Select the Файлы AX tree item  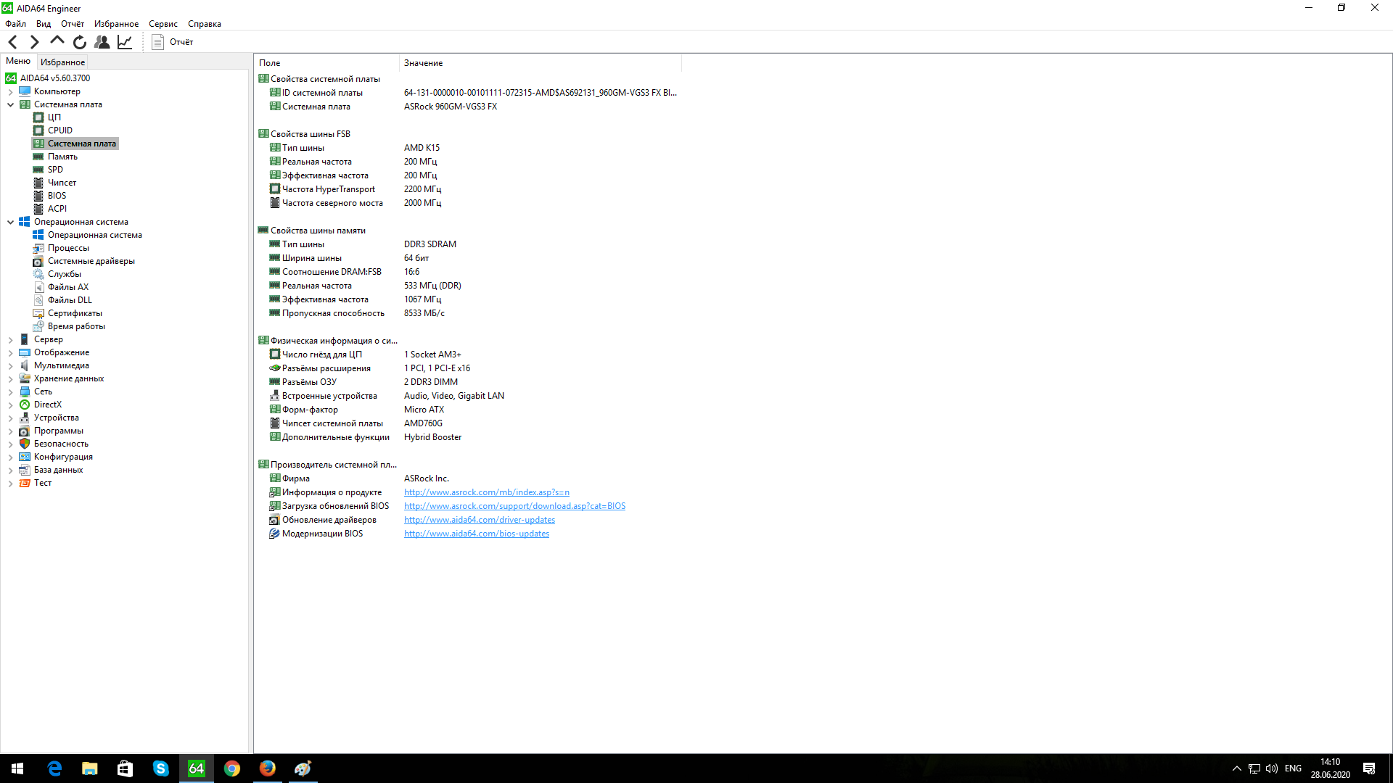coord(68,287)
